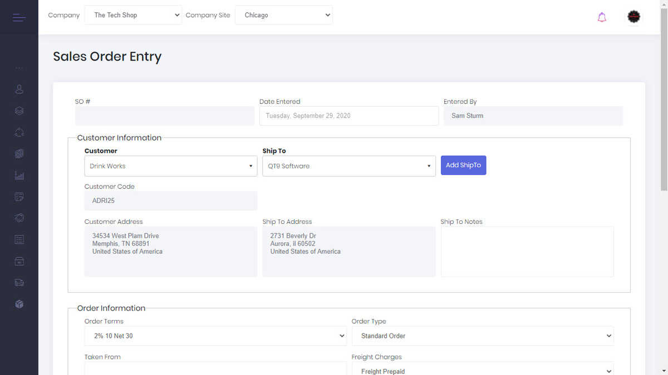Expand the Customer dropdown showing Drink Works
The image size is (668, 375).
point(170,166)
